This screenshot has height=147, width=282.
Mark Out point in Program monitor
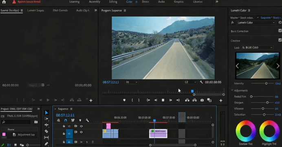139,100
